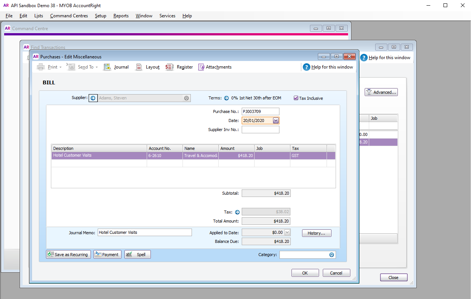Click the Send To toolbar icon
Screen dimensions: 471x299
pos(71,67)
